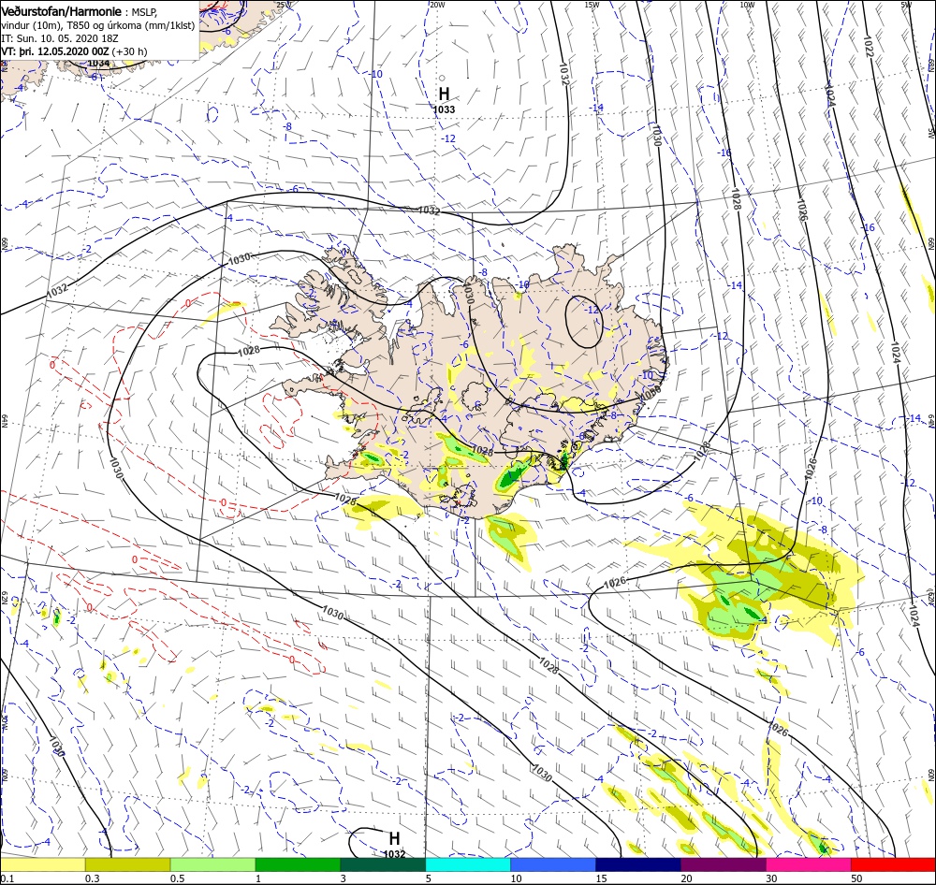Click the 1033 pressure value under the northern H
Screen dimensions: 936x885
444,109
